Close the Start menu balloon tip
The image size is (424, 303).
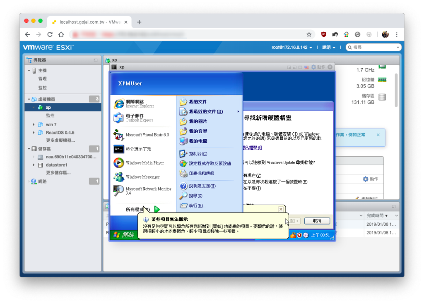(x=281, y=209)
